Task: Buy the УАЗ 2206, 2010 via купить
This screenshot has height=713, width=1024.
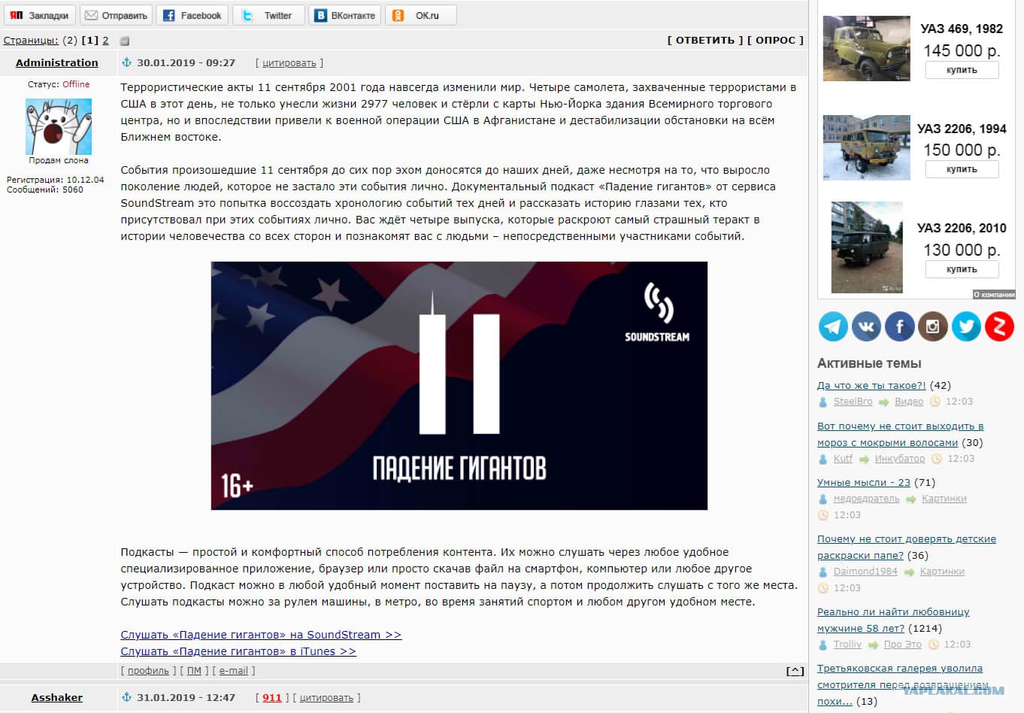Action: click(x=962, y=269)
